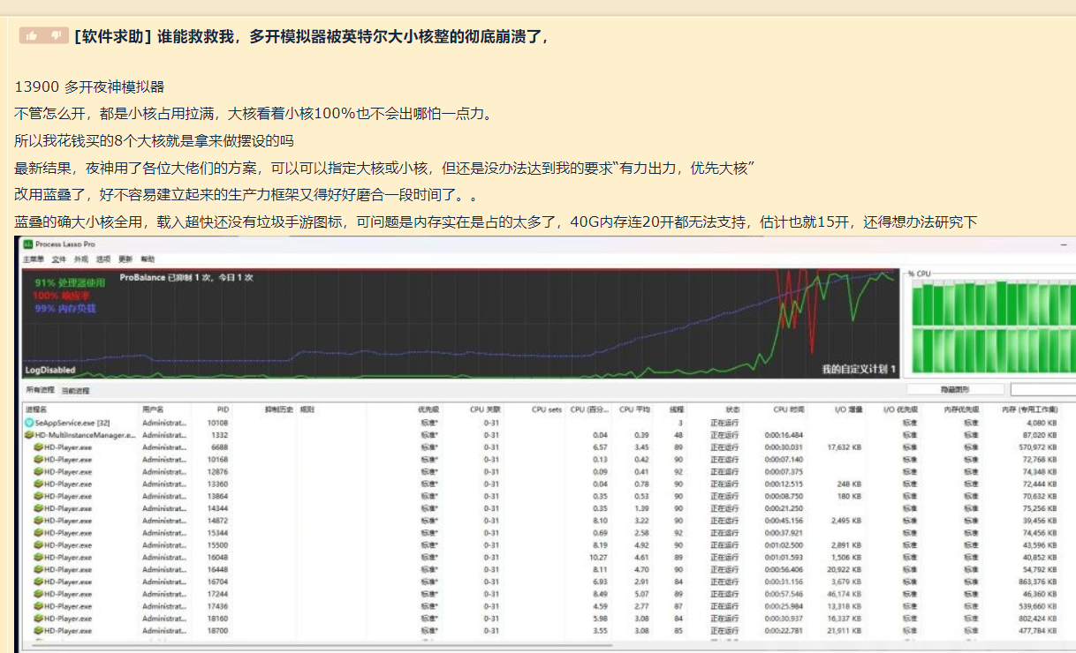
Task: Click the HD-Player.exe icon in PID 13360 row
Action: pyautogui.click(x=39, y=484)
